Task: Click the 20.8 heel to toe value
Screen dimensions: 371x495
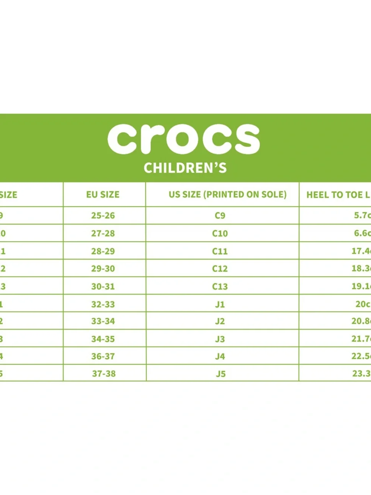Action: point(361,321)
